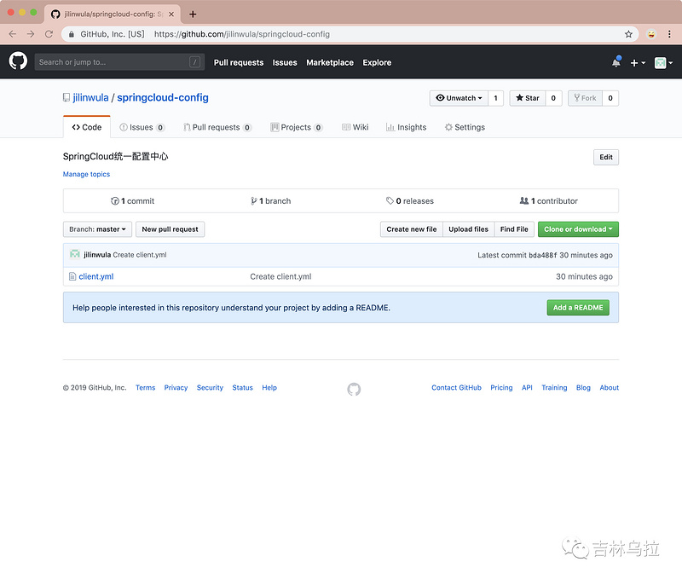Open Explore in top navigation
This screenshot has width=682, height=579.
click(377, 62)
